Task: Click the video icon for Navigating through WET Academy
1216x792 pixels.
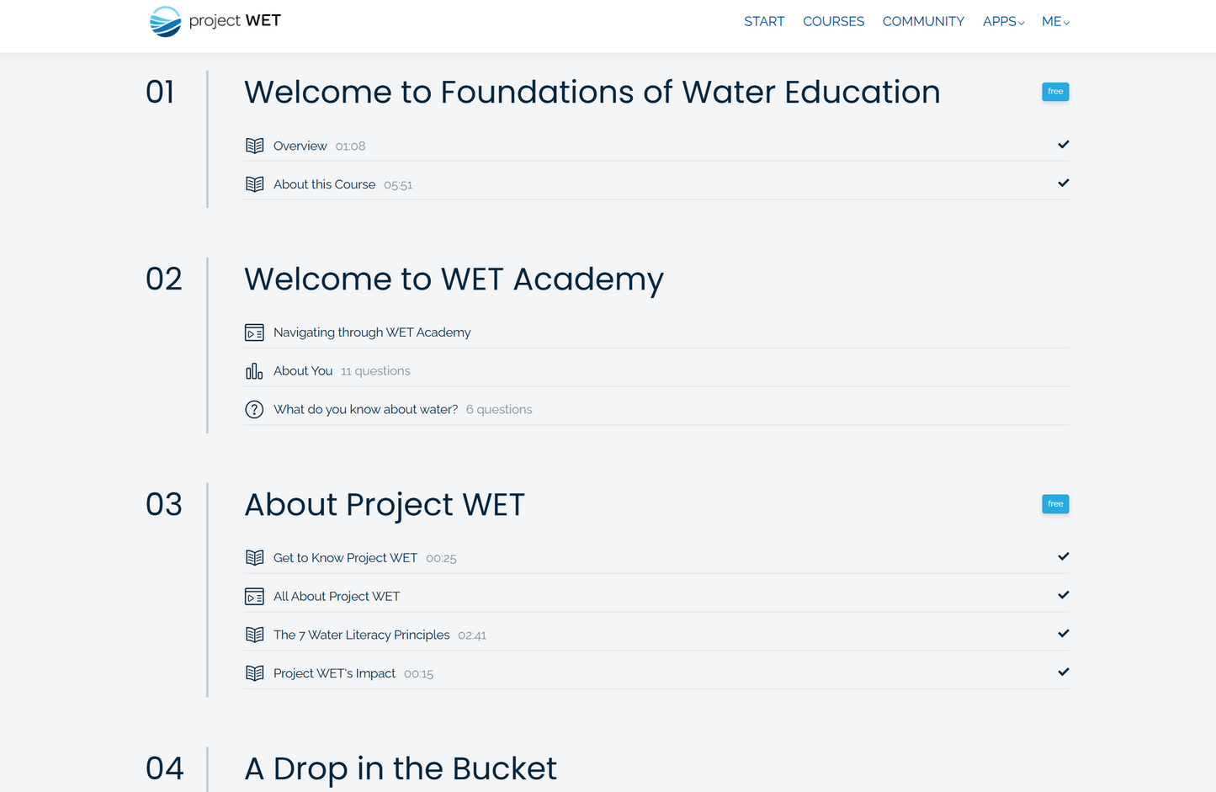Action: click(255, 332)
